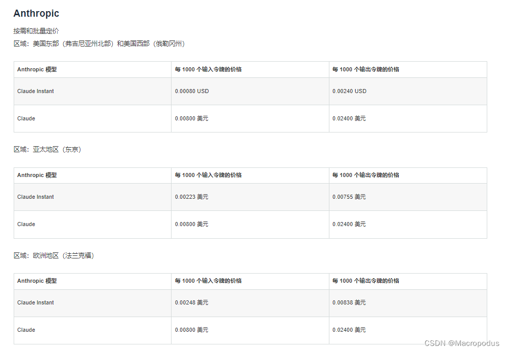507x352 pixels.
Task: Click the "区域：亚太地区（东京）" region line
Action: tap(47, 149)
